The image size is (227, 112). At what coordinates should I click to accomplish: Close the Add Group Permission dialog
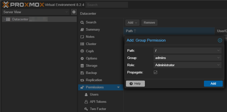[x=220, y=40]
